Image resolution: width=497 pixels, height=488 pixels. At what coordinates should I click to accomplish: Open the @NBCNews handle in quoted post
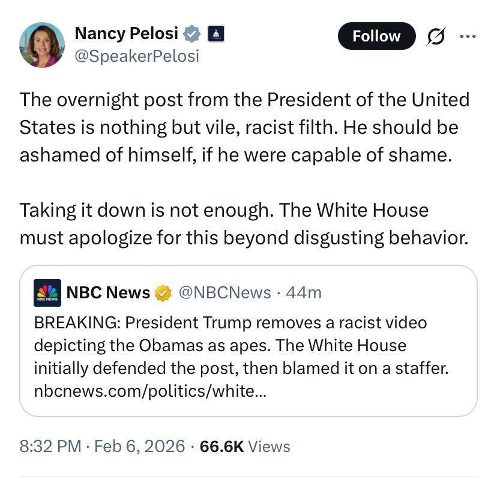pos(225,293)
